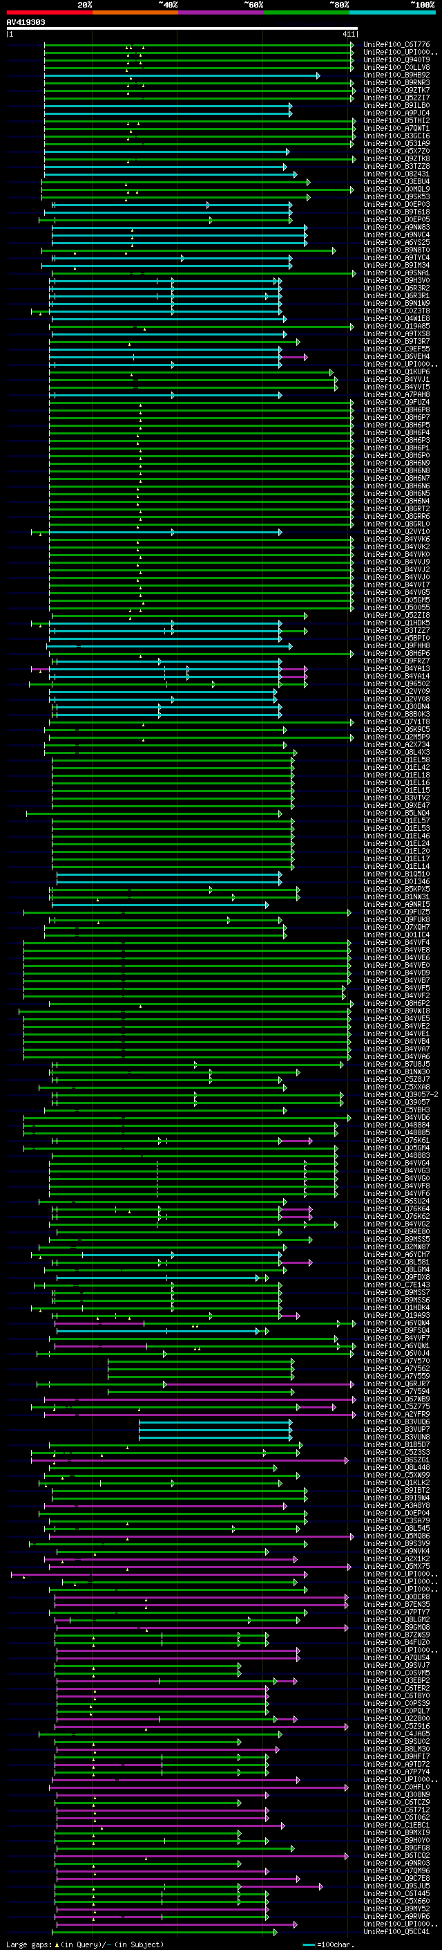The height and width of the screenshot is (1950, 442).
Task: Open hit UniRef100_B9HB92
Action: click(x=396, y=75)
